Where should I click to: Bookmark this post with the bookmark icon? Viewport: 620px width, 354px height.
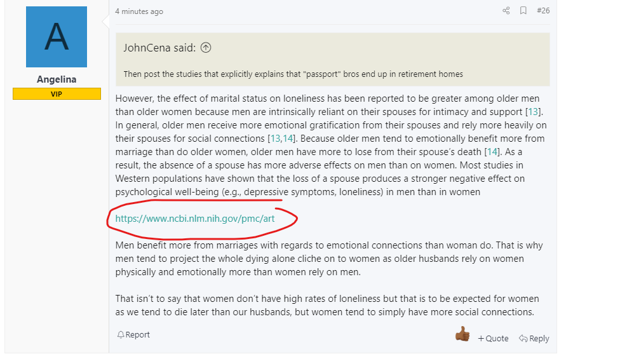click(x=523, y=11)
